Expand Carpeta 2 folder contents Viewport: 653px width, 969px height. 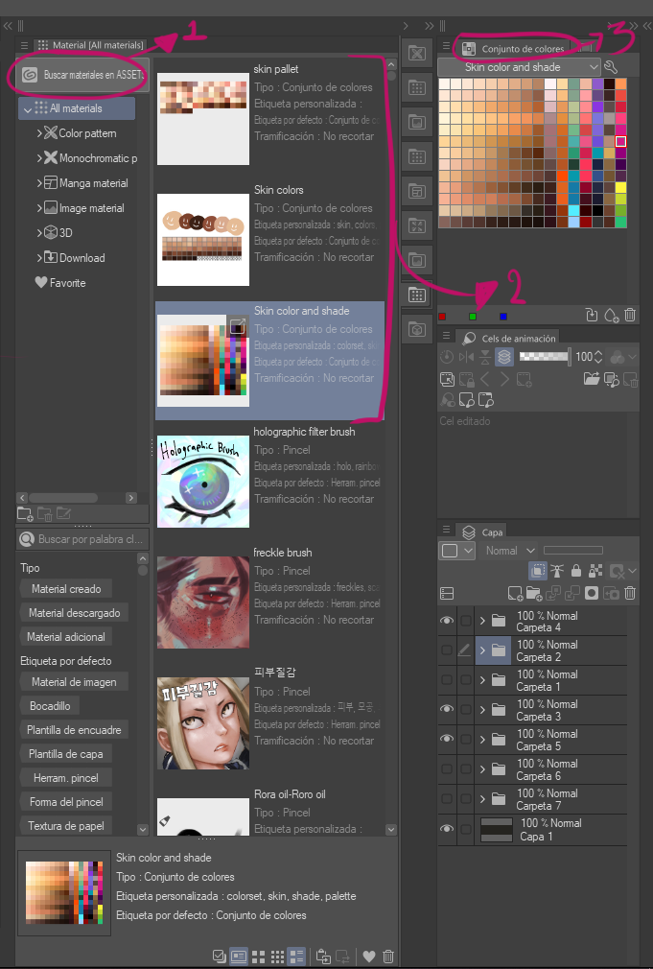point(482,650)
